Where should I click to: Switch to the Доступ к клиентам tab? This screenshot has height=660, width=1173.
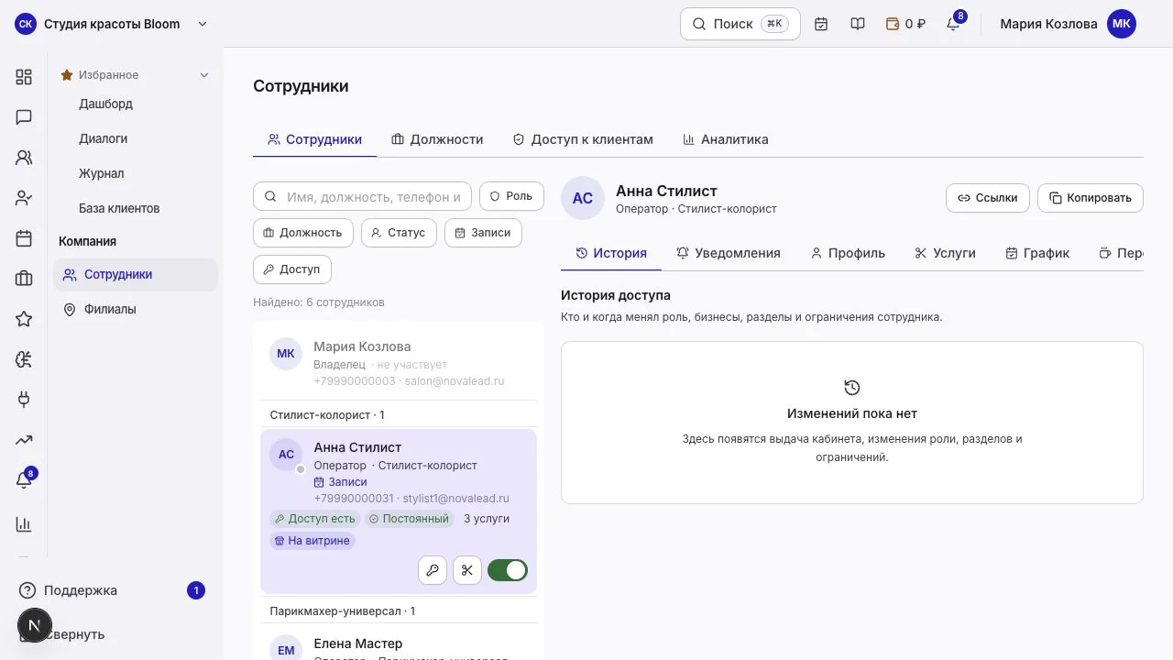coord(583,139)
